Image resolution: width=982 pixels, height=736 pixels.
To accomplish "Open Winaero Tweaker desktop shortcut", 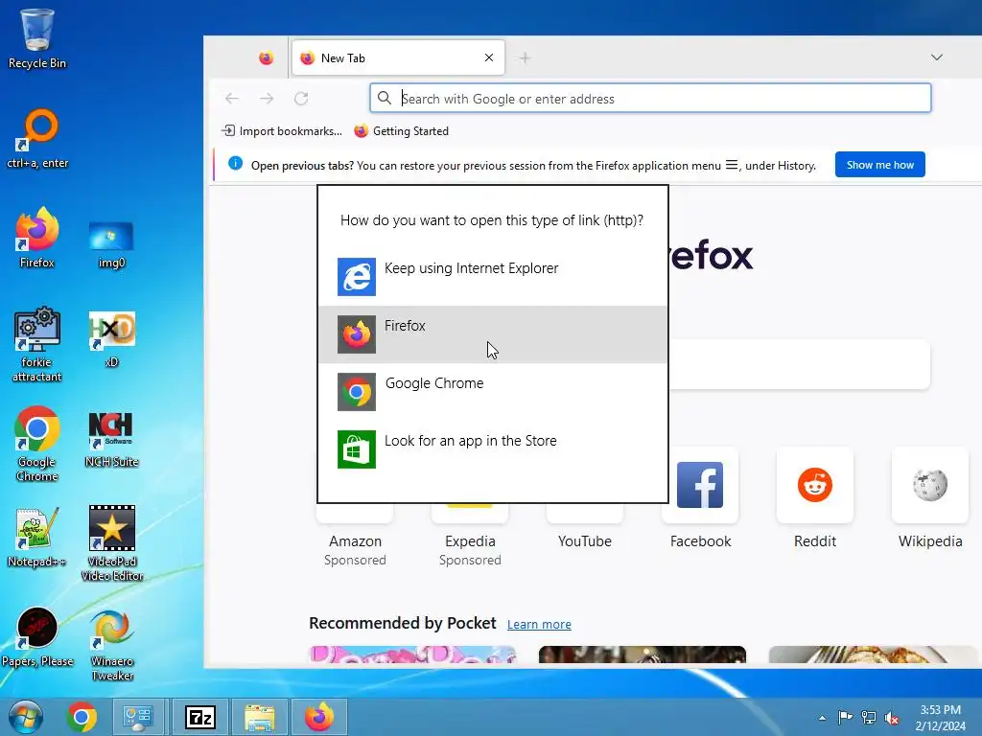I will [x=111, y=645].
